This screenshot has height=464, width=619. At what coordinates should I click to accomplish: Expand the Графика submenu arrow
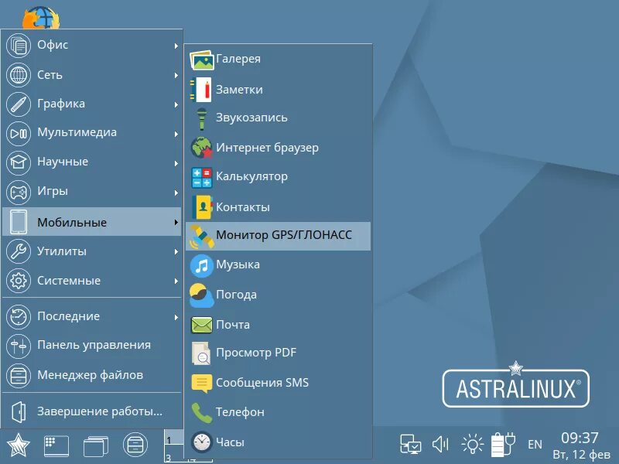pos(176,104)
